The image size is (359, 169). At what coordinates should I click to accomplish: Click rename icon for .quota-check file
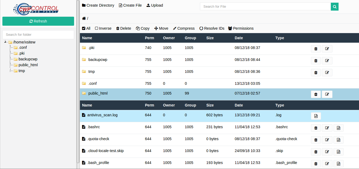coord(327,140)
